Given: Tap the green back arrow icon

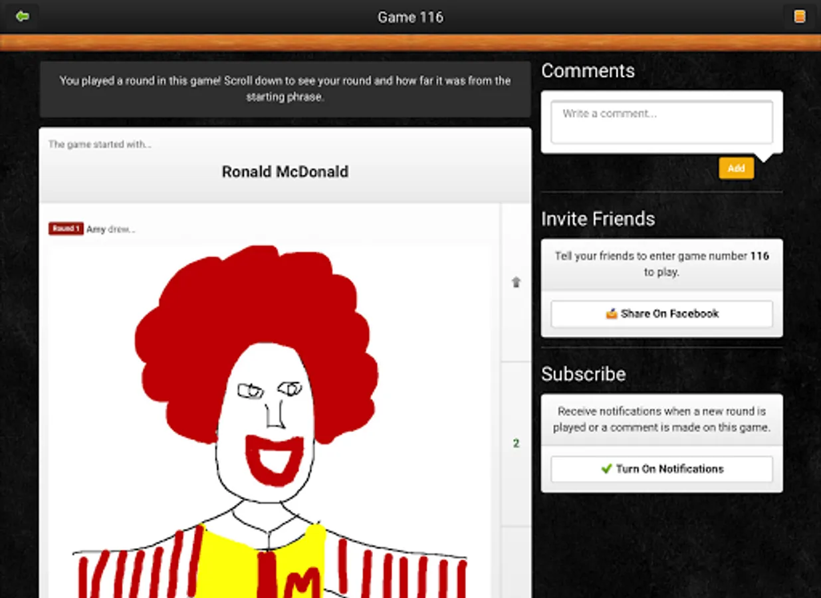Looking at the screenshot, I should pyautogui.click(x=23, y=16).
